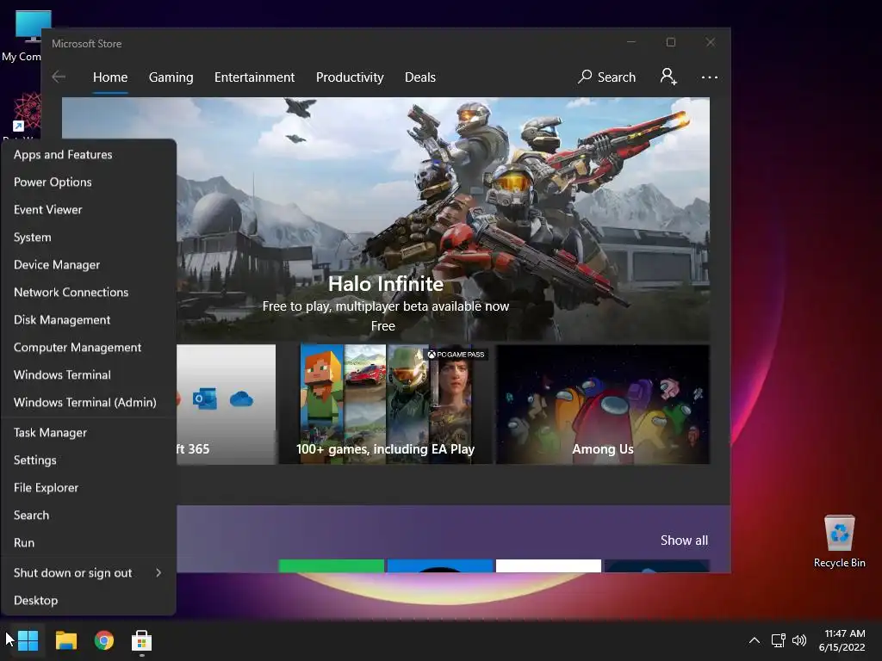882x661 pixels.
Task: Open the Store three-dot more menu
Action: (710, 77)
